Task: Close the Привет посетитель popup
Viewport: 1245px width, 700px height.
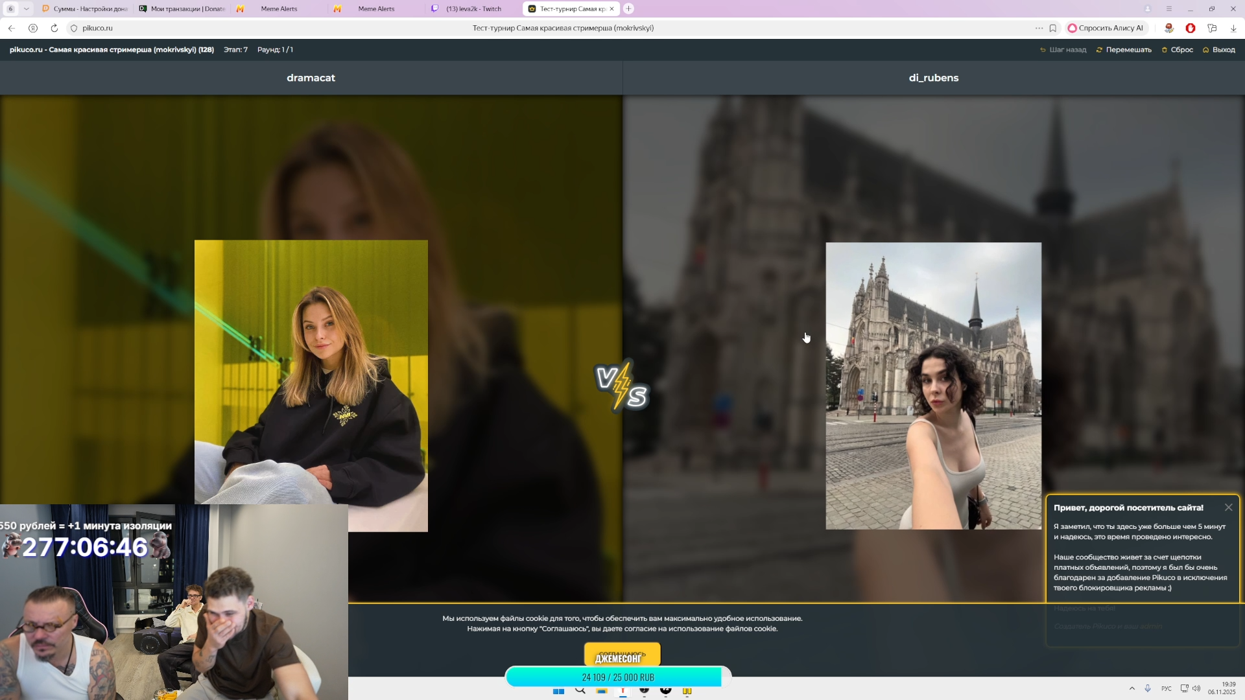Action: point(1228,507)
